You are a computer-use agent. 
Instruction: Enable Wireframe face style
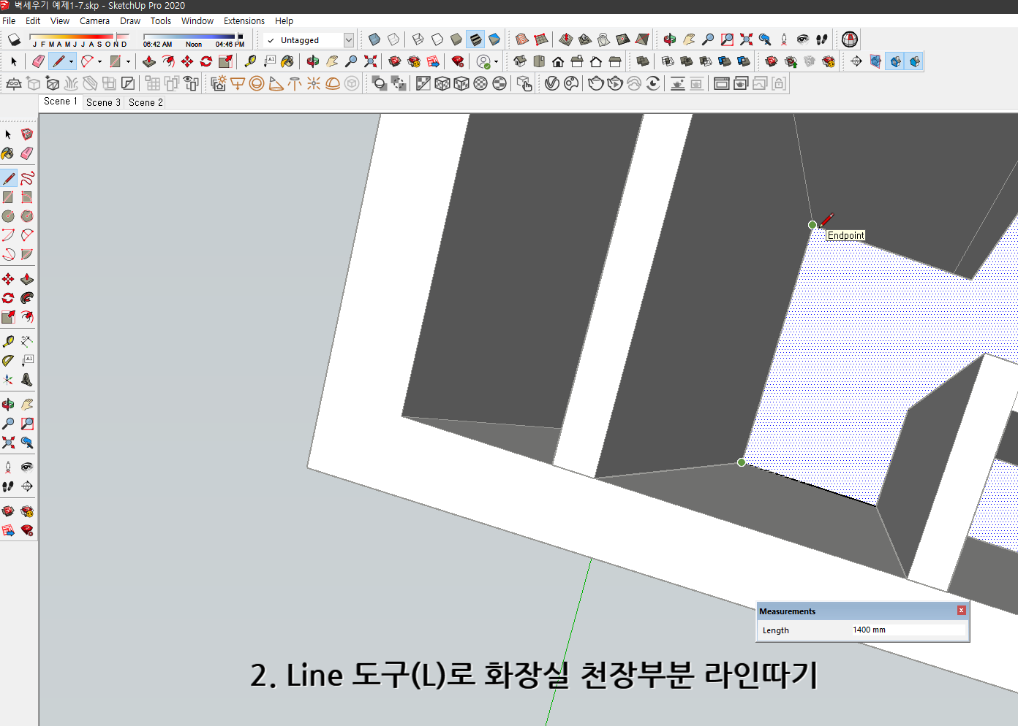415,39
